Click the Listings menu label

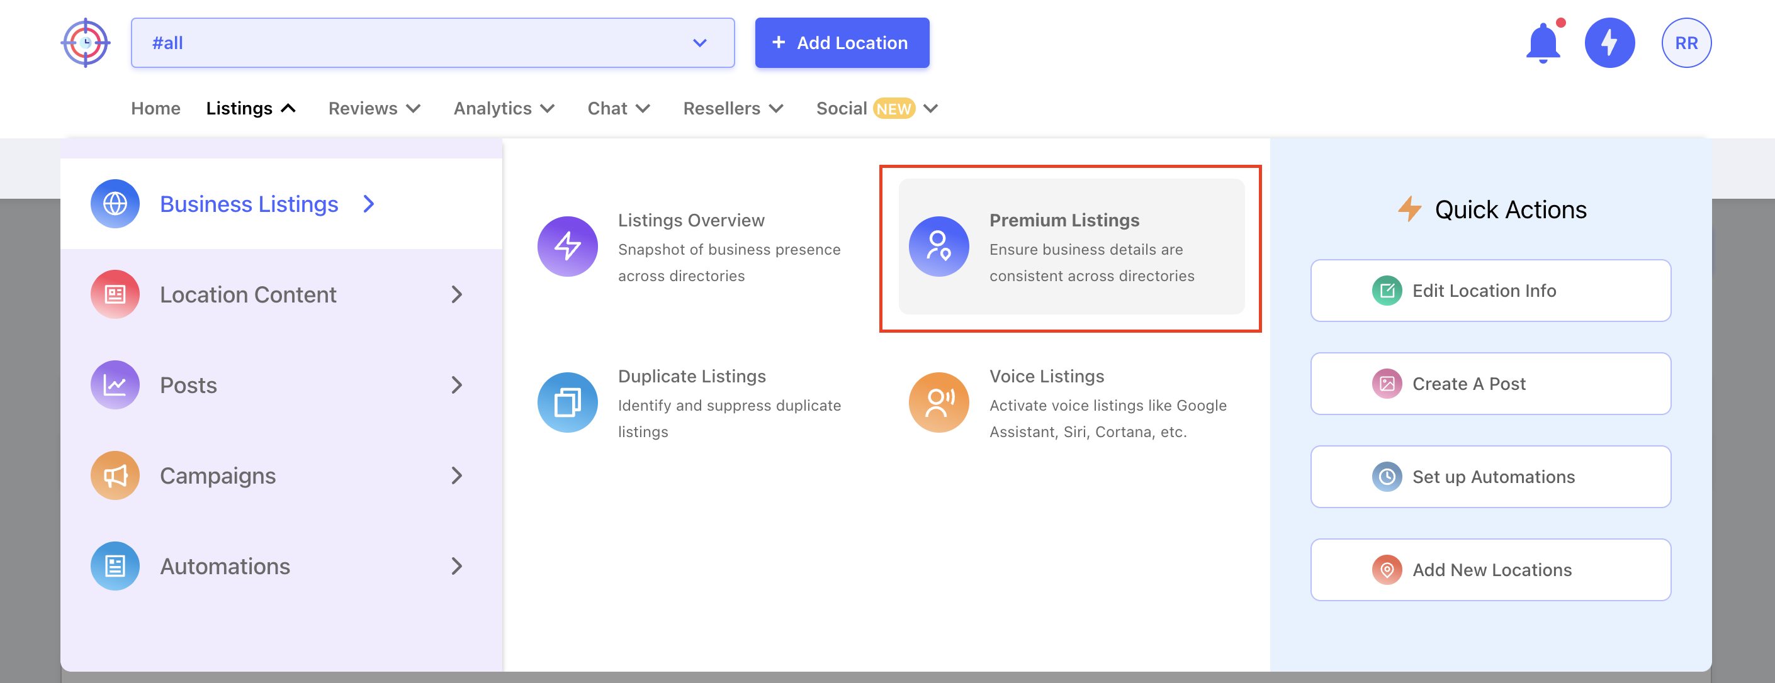239,108
